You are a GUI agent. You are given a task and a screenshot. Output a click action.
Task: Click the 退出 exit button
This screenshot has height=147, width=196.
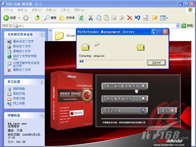point(167,110)
